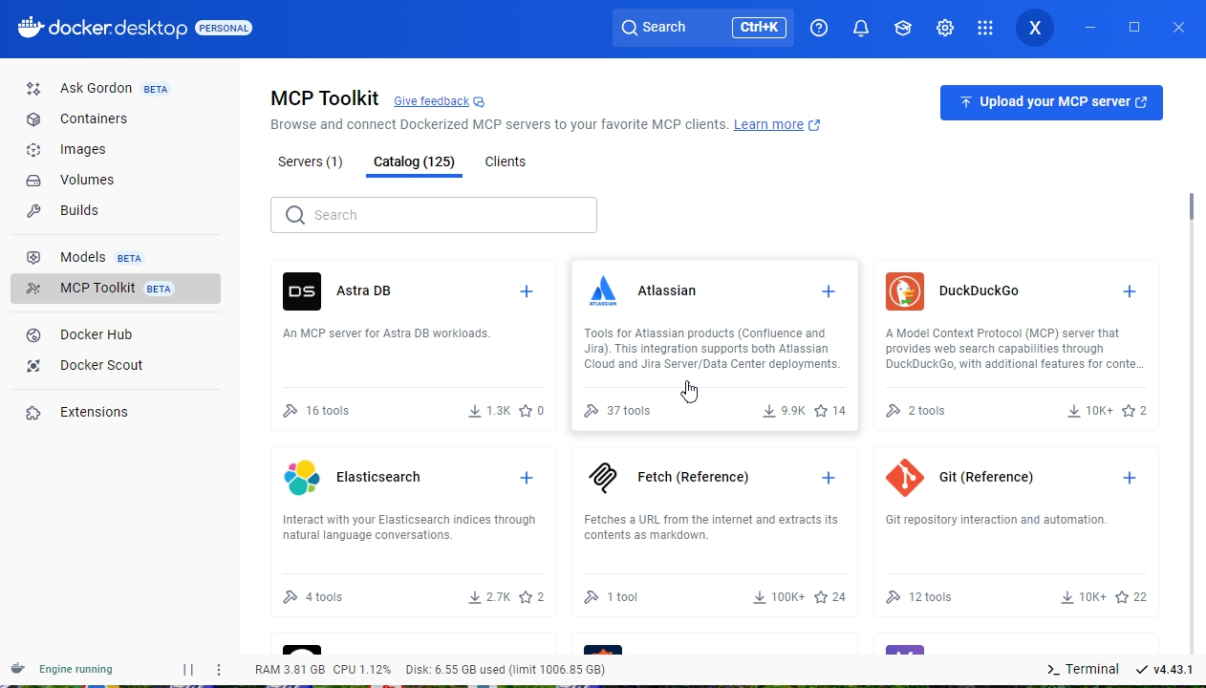Switch to the Servers (1) tab
The height and width of the screenshot is (688, 1206).
(310, 161)
